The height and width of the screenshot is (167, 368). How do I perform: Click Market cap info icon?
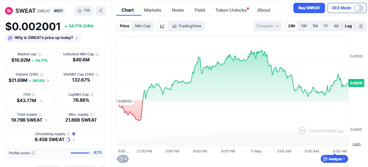tap(39, 54)
